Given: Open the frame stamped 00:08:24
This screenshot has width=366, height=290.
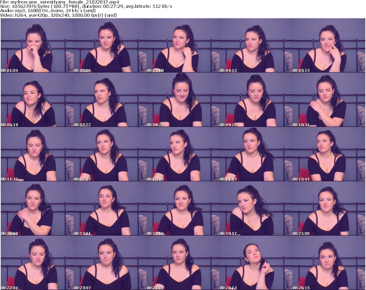Looking at the screenshot, I should (183, 100).
